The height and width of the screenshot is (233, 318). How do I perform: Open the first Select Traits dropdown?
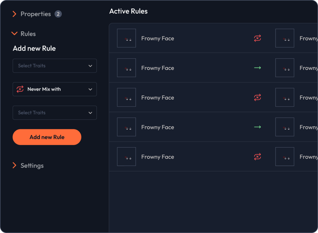point(55,66)
